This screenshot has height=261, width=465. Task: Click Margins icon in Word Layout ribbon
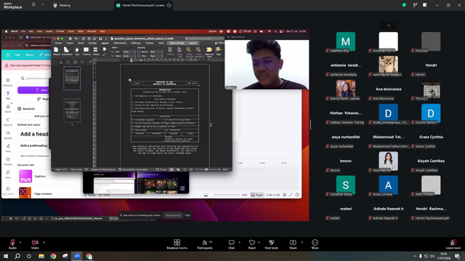pyautogui.click(x=57, y=51)
